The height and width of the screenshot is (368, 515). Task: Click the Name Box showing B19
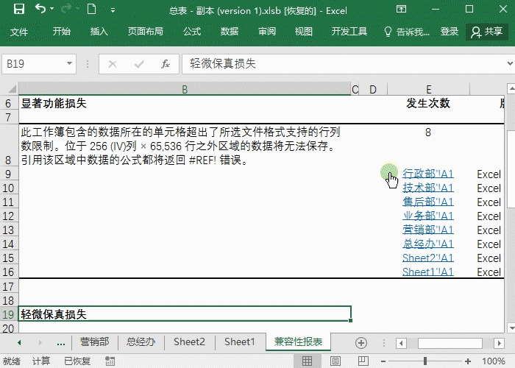35,63
